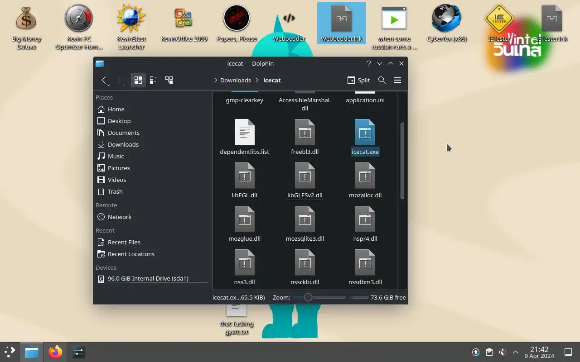Expand chevron between Downloads and icecat
The height and width of the screenshot is (362, 580).
coord(257,80)
